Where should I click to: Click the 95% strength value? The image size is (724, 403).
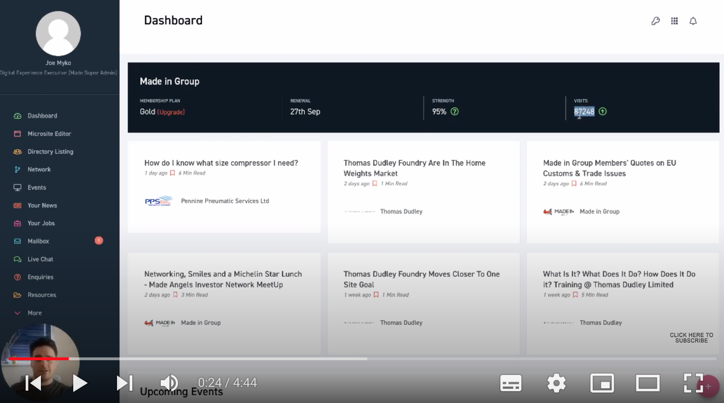click(x=439, y=112)
